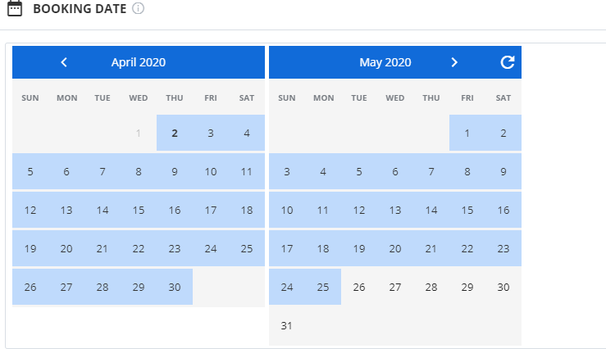This screenshot has width=606, height=349.
Task: Select April 19 on the calendar
Action: (30, 249)
